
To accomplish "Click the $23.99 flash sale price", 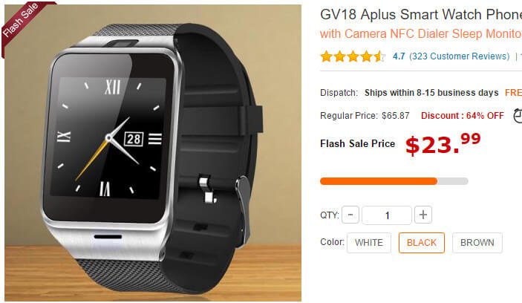I will 443,144.
